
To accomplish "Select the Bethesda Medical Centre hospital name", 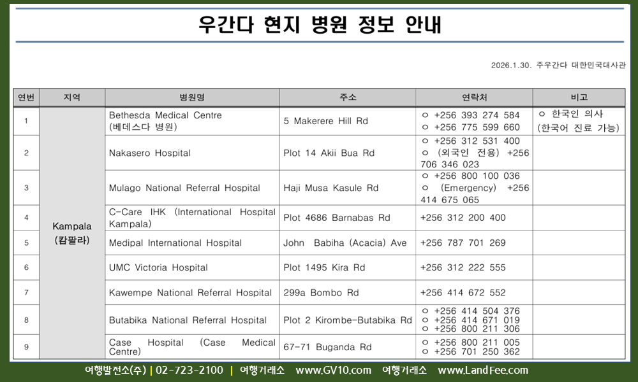I will [x=165, y=116].
